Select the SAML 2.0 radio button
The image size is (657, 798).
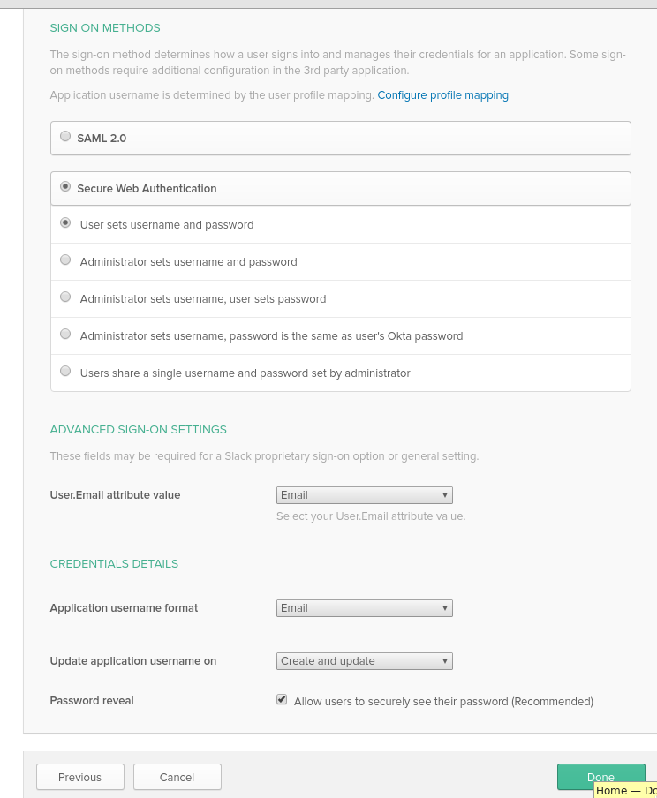pos(65,136)
